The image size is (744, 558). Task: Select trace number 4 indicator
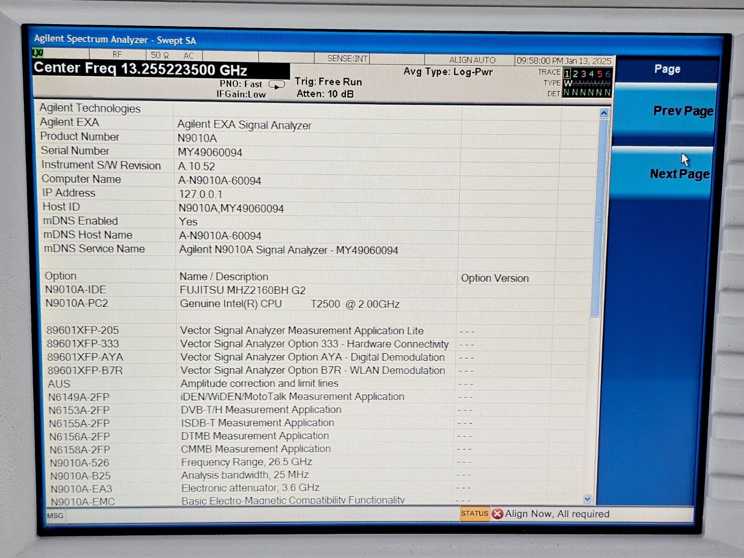coord(591,74)
